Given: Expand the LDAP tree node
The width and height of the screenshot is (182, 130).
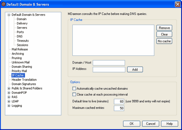Looking at the screenshot, I should (9, 101).
